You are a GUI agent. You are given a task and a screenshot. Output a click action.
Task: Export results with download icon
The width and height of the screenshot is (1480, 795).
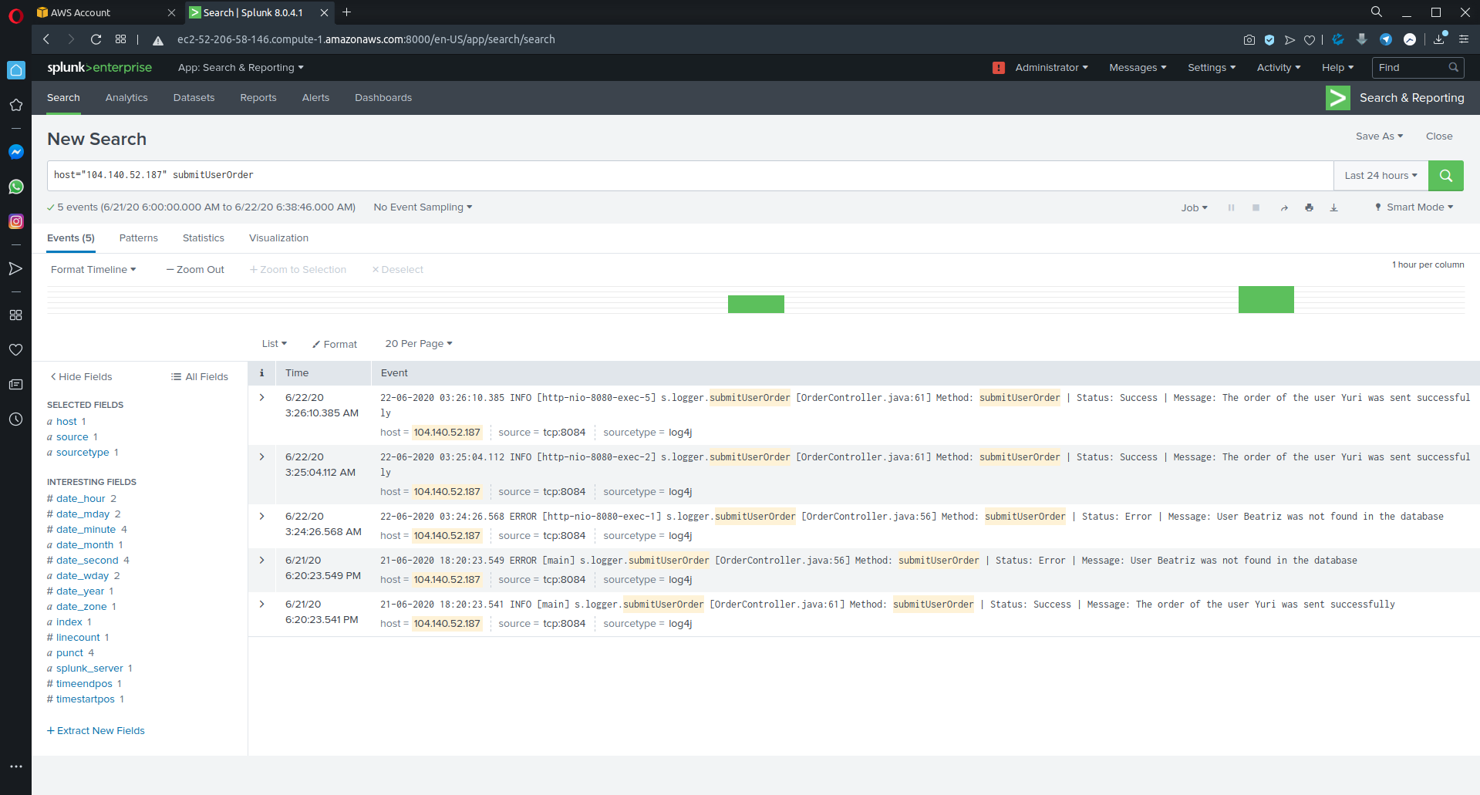coord(1333,207)
